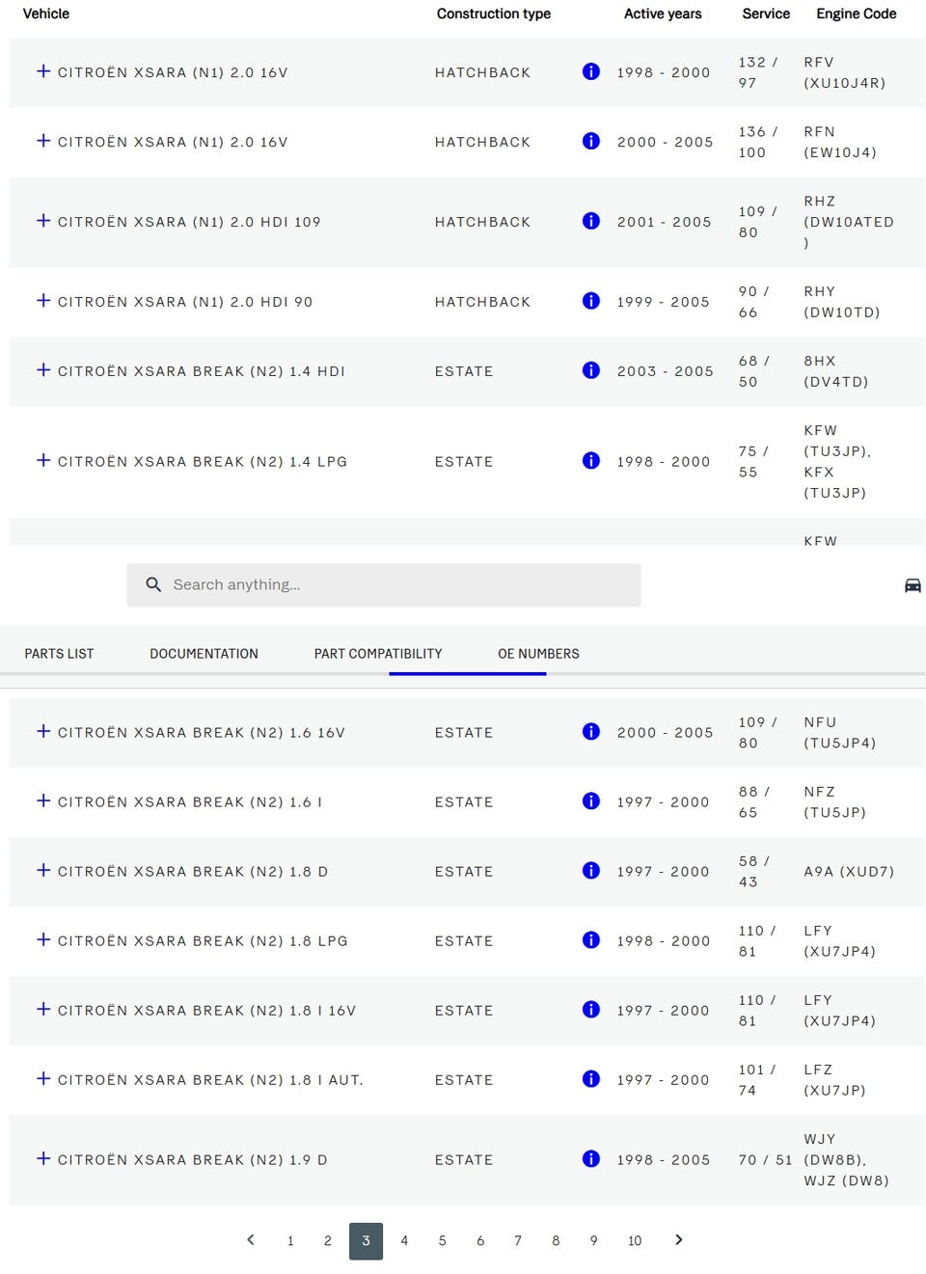
Task: Expand Xsara Break (N2) 1.8 I AUT. row
Action: pos(43,1079)
